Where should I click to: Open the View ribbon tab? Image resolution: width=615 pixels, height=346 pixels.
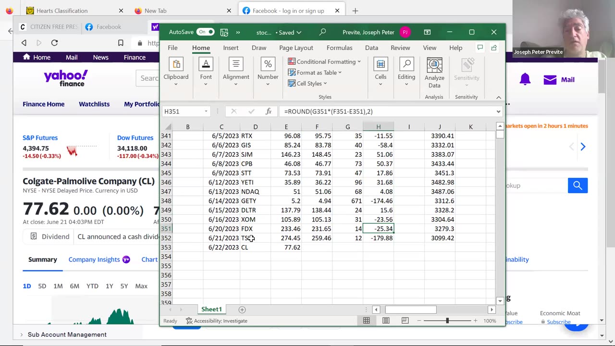(430, 48)
